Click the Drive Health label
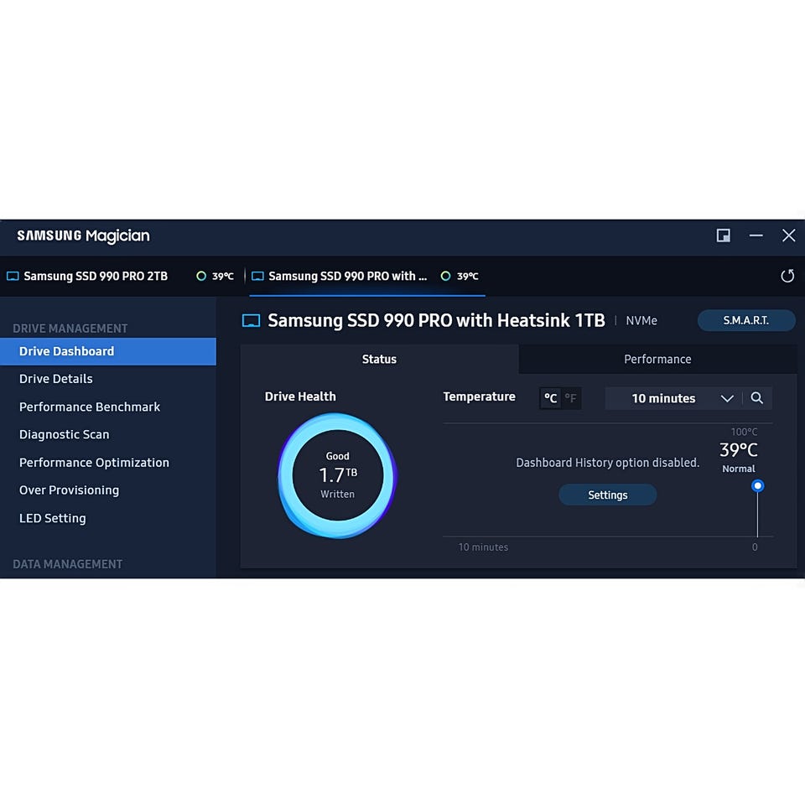 (300, 396)
